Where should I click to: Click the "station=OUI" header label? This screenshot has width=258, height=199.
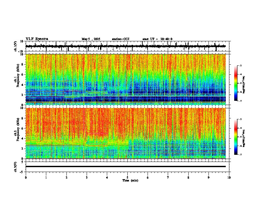[121, 39]
